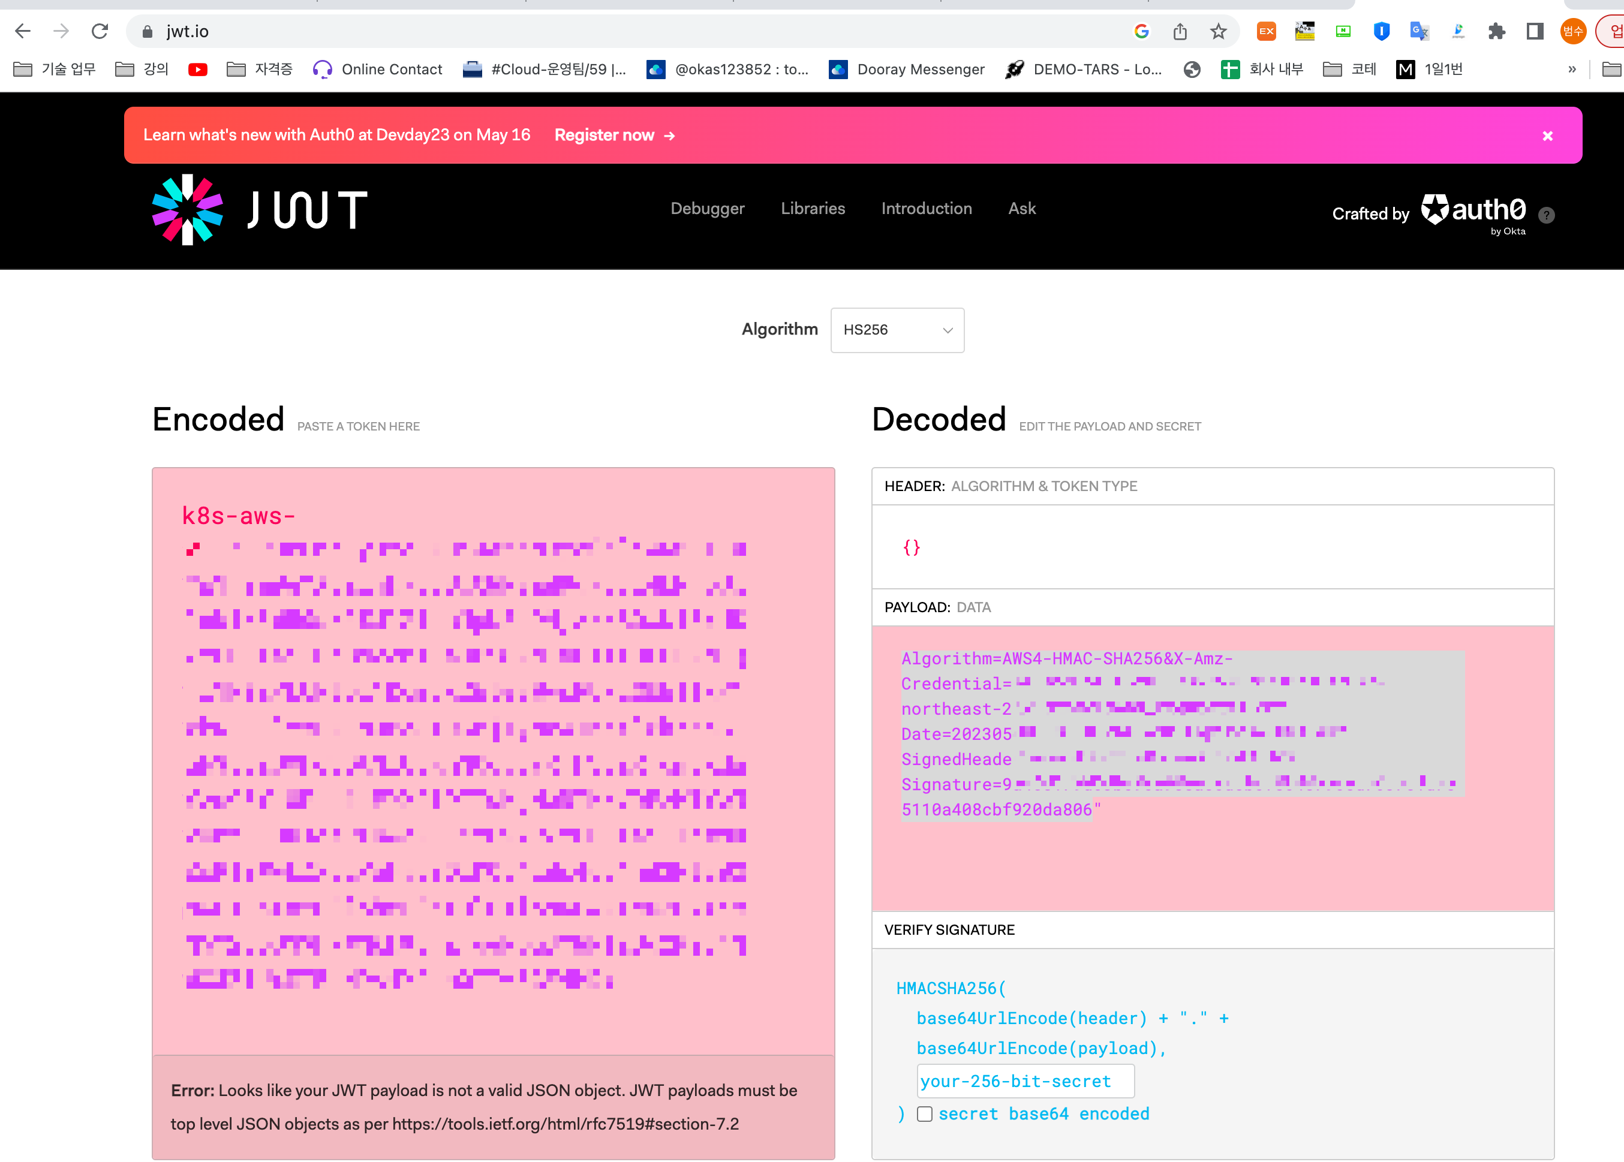The width and height of the screenshot is (1624, 1162).
Task: Open the 기술 업무 bookmarks folder
Action: [x=55, y=70]
